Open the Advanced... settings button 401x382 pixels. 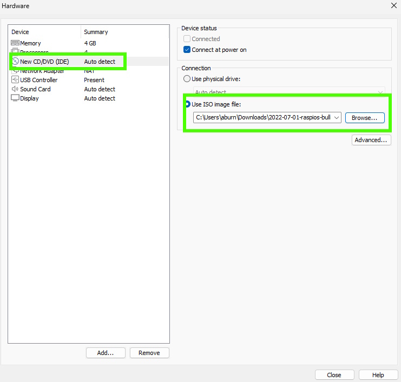coord(371,140)
